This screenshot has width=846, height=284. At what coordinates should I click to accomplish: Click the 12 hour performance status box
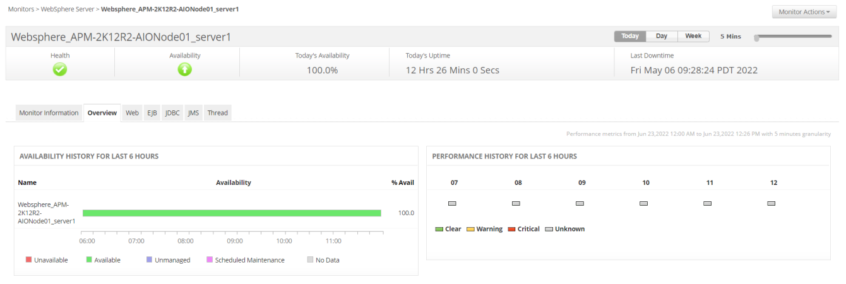tap(771, 204)
